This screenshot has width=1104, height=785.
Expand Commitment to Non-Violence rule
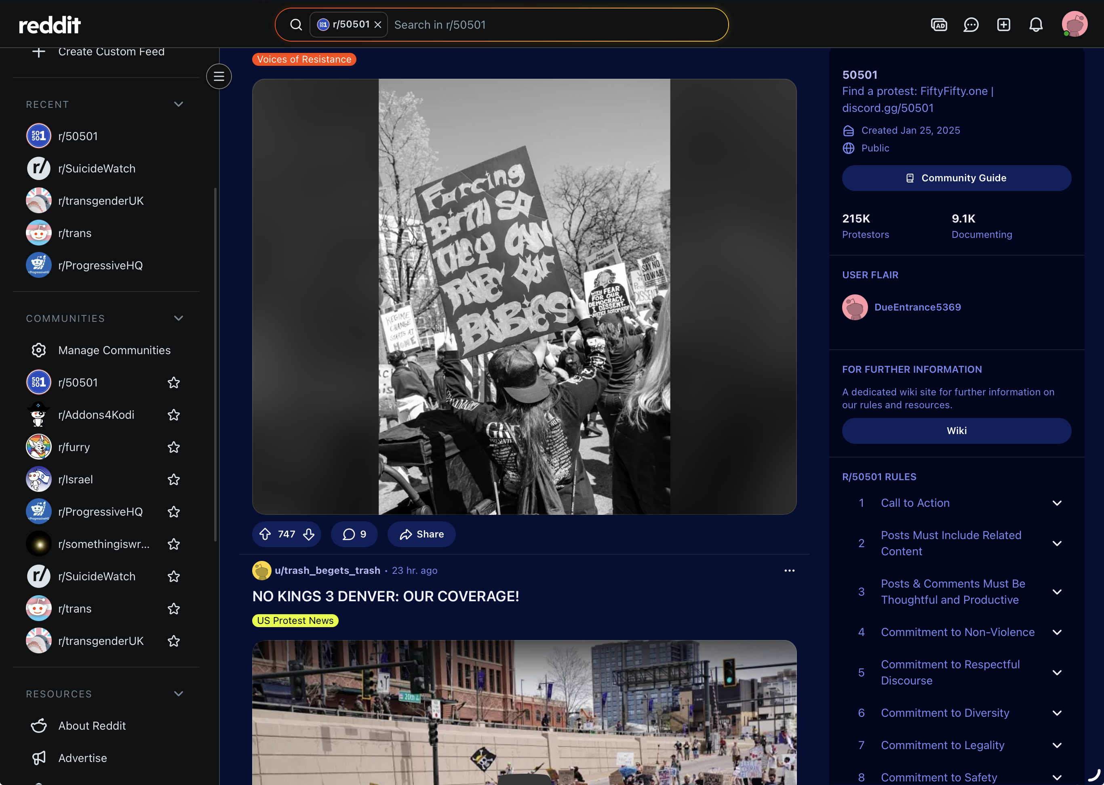click(1057, 632)
